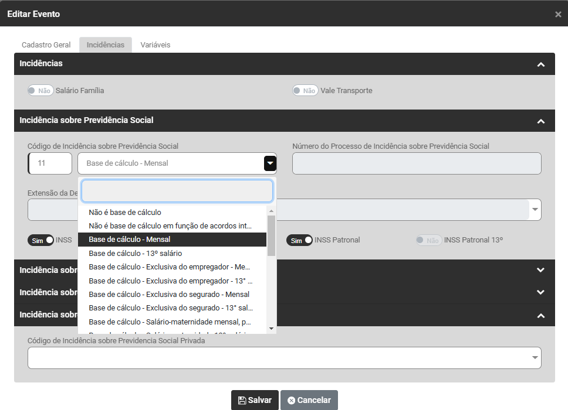This screenshot has width=568, height=410.
Task: Select option Não é base de cálculo
Action: tap(172, 212)
